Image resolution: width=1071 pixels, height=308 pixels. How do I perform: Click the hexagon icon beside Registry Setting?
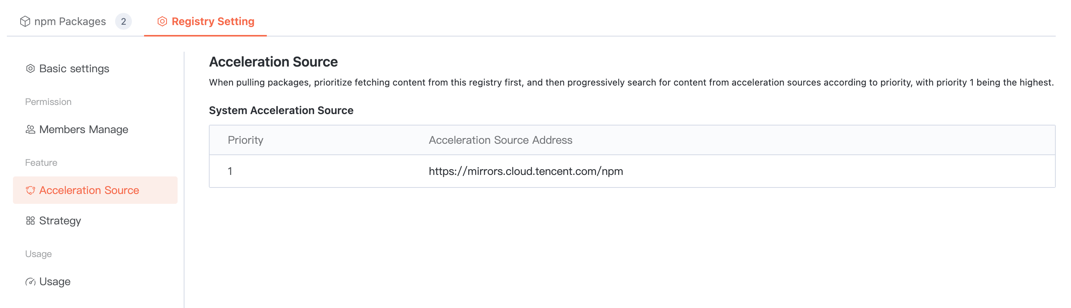pos(162,21)
